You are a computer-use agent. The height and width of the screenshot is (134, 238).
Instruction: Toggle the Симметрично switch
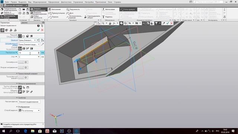click(x=23, y=62)
